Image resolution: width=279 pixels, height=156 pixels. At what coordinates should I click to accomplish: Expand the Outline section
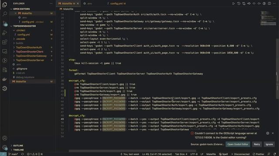18,146
